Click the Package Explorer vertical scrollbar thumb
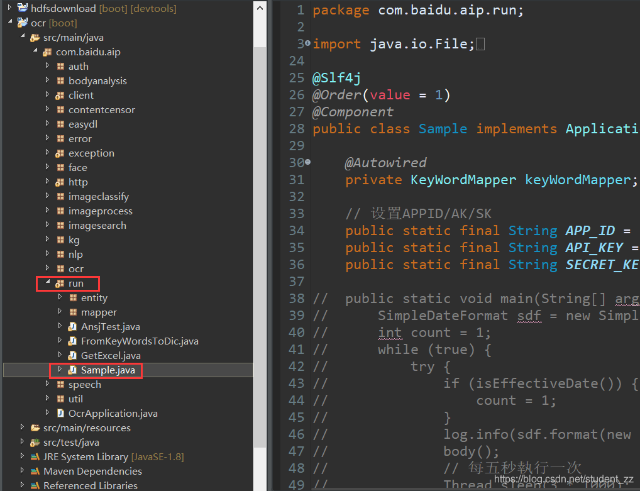 (260, 247)
